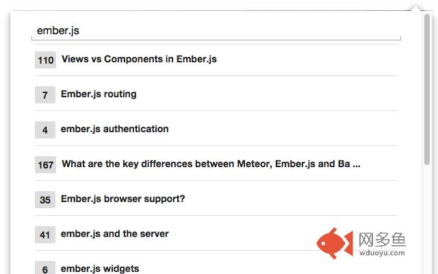Image resolution: width=438 pixels, height=274 pixels.
Task: Open 'Views vs Components in Ember.js' result
Action: pos(139,59)
